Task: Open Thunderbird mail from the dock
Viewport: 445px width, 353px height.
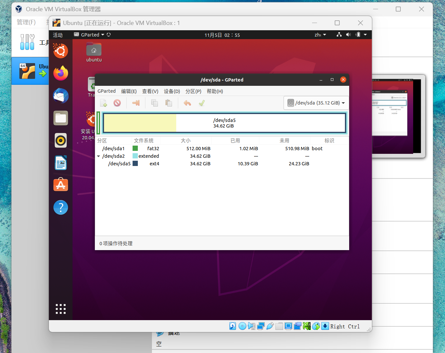Action: (x=61, y=96)
